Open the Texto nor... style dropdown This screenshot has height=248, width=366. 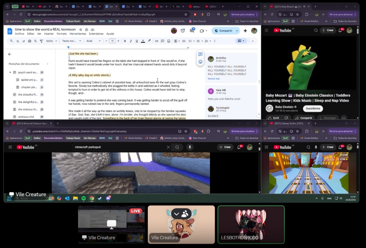tap(71, 41)
